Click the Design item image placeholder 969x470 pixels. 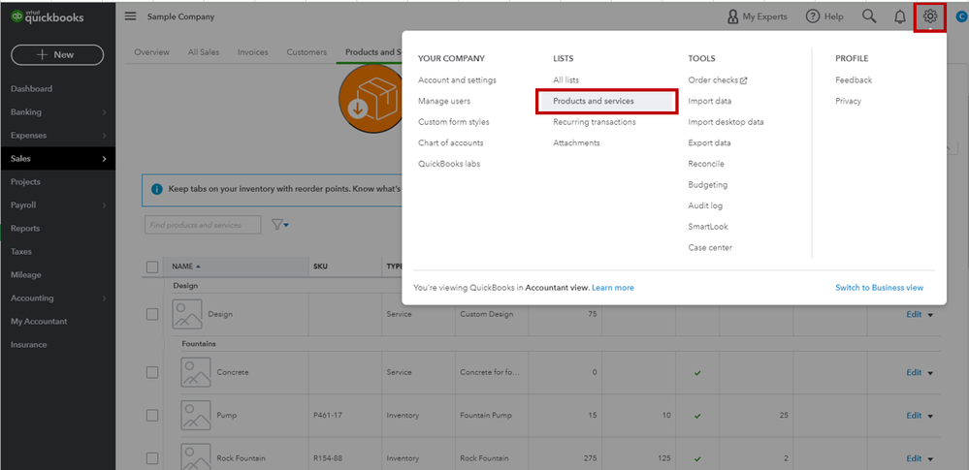click(186, 314)
